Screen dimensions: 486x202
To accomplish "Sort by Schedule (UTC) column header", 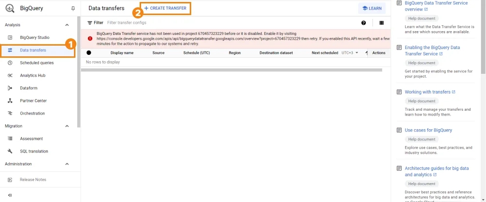I will tap(197, 53).
